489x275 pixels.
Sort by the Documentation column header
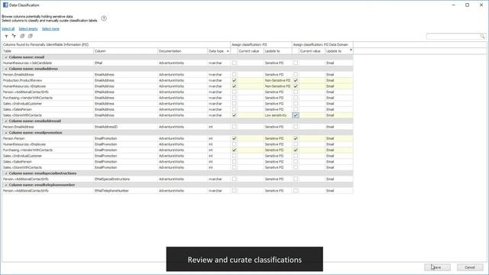coord(183,51)
